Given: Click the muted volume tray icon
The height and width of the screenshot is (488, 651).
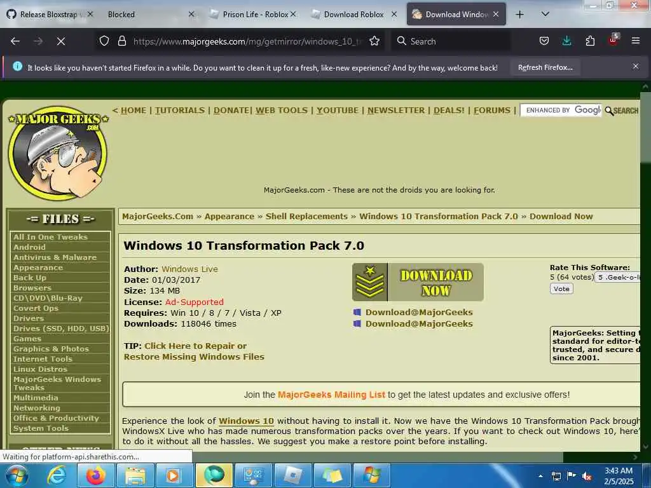Looking at the screenshot, I should click(x=587, y=477).
